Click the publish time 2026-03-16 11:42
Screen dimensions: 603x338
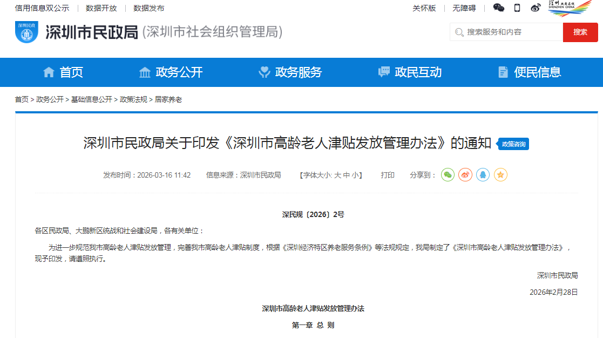(x=164, y=175)
